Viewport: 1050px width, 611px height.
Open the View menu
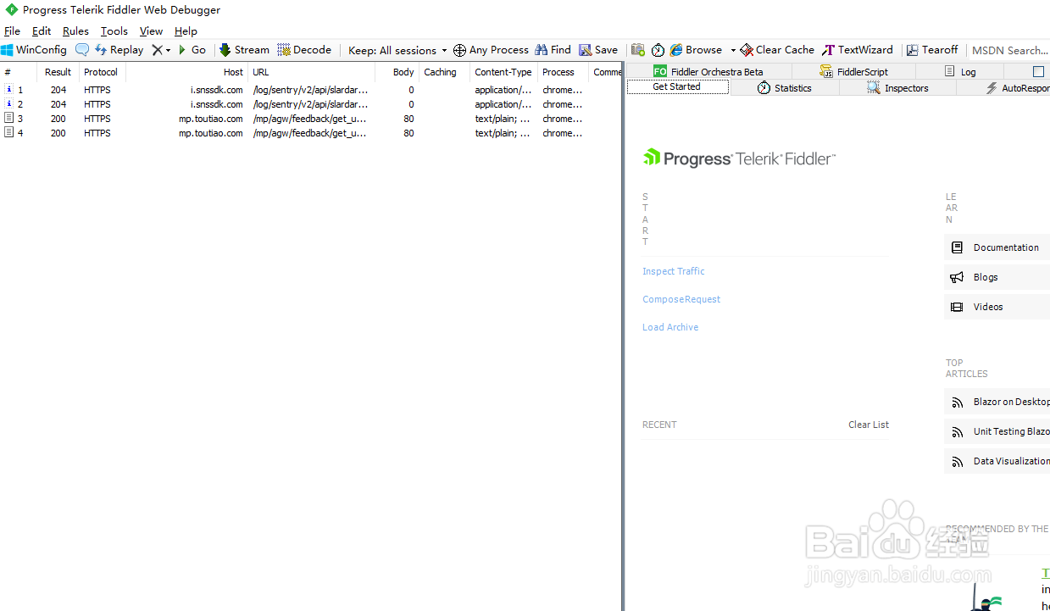click(151, 31)
